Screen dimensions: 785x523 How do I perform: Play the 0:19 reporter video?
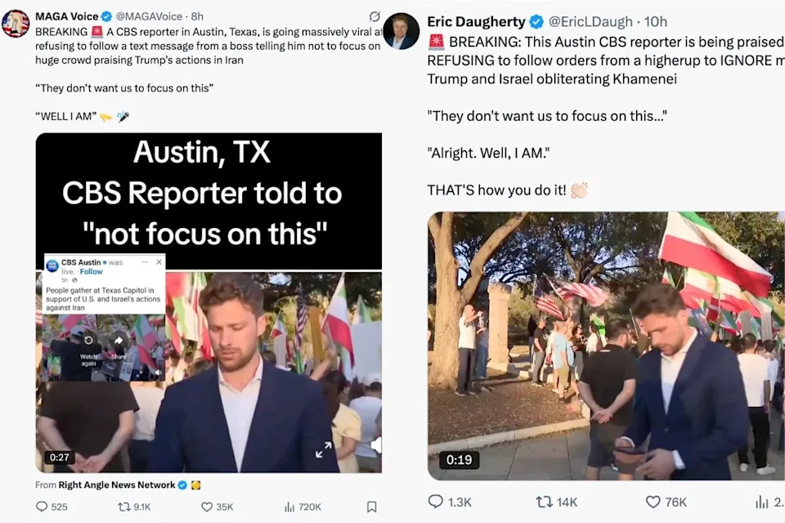[x=606, y=346]
